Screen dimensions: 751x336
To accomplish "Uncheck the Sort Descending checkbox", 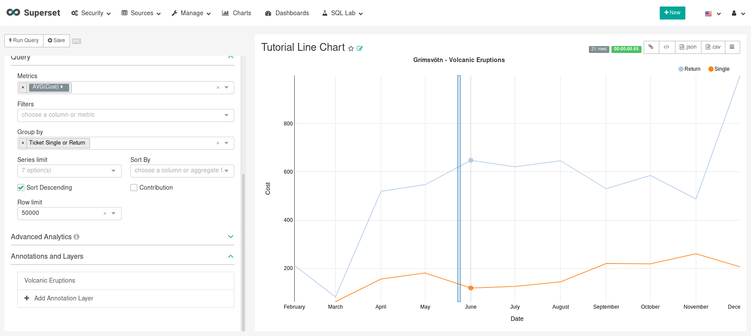I will 21,188.
